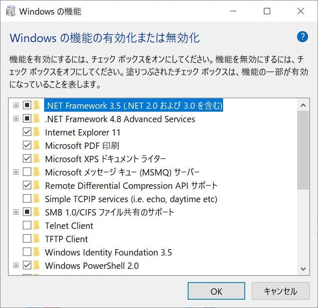This screenshot has height=308, width=318.
Task: Click folder icon beside Windows Identity Foundation 3.5
Action: 37,253
